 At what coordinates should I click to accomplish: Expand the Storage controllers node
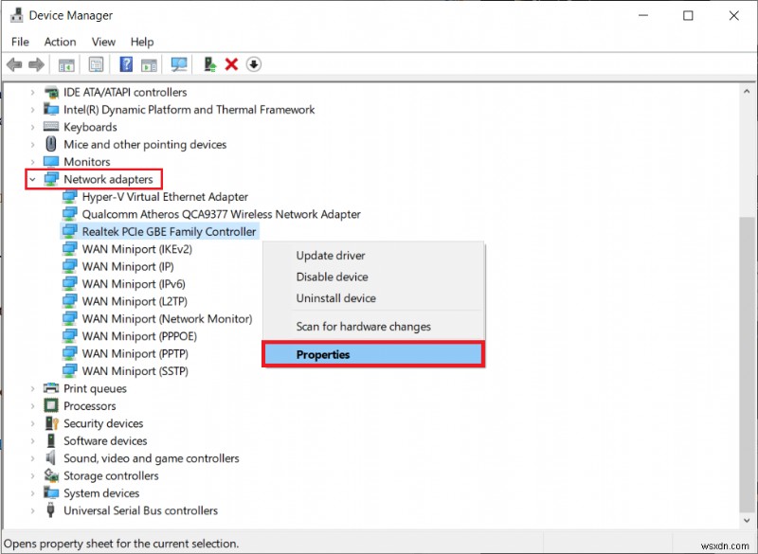pyautogui.click(x=32, y=475)
